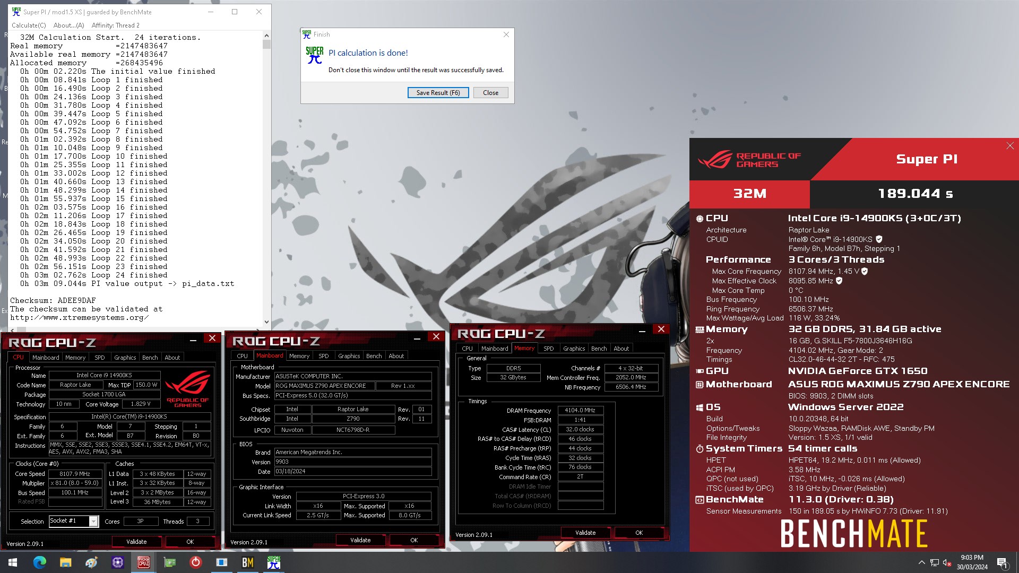Screen dimensions: 1019x573
Task: Click the BenchMate section icon near version 11.3.0
Action: 700,500
